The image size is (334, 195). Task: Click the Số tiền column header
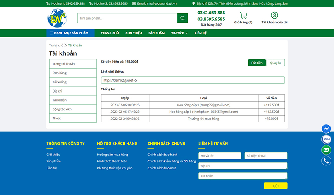271,98
